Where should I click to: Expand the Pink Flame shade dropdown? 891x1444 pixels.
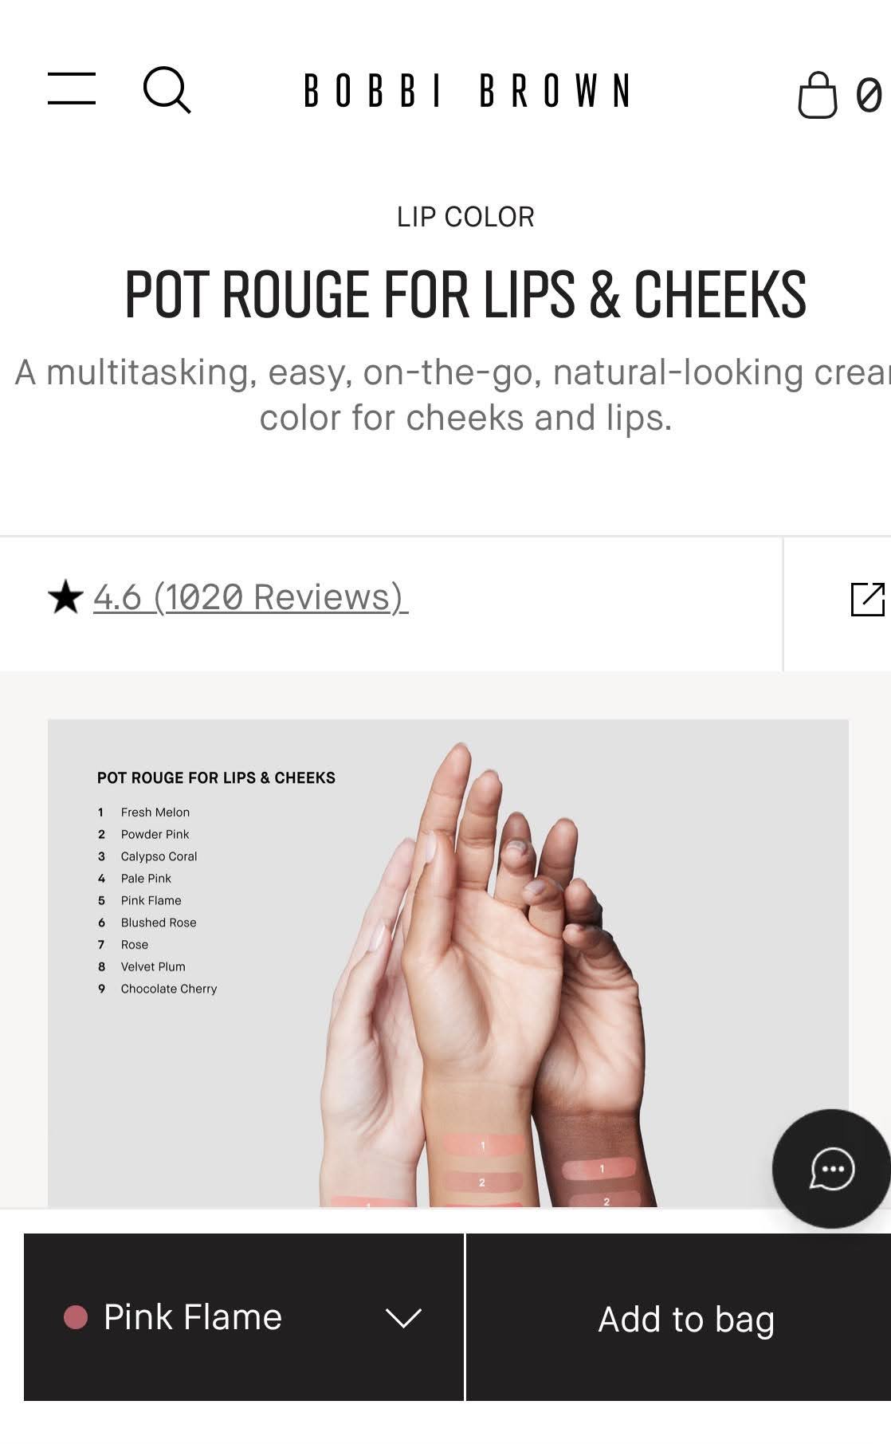[x=244, y=1317]
